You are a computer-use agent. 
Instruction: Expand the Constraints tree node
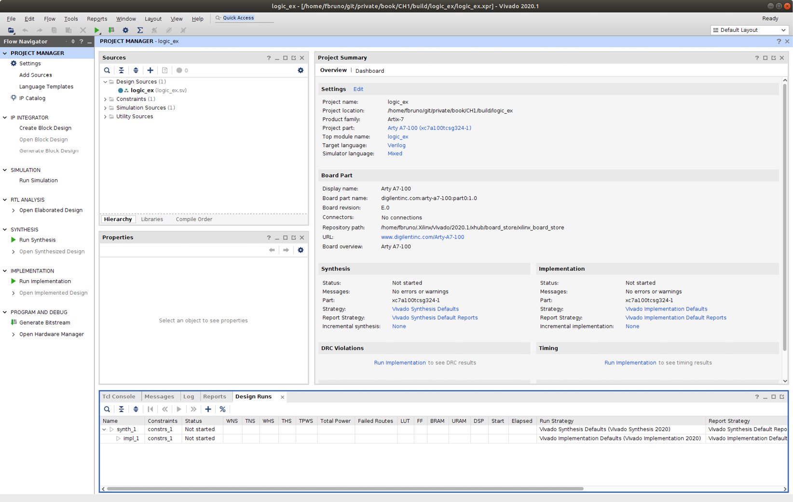click(x=105, y=99)
